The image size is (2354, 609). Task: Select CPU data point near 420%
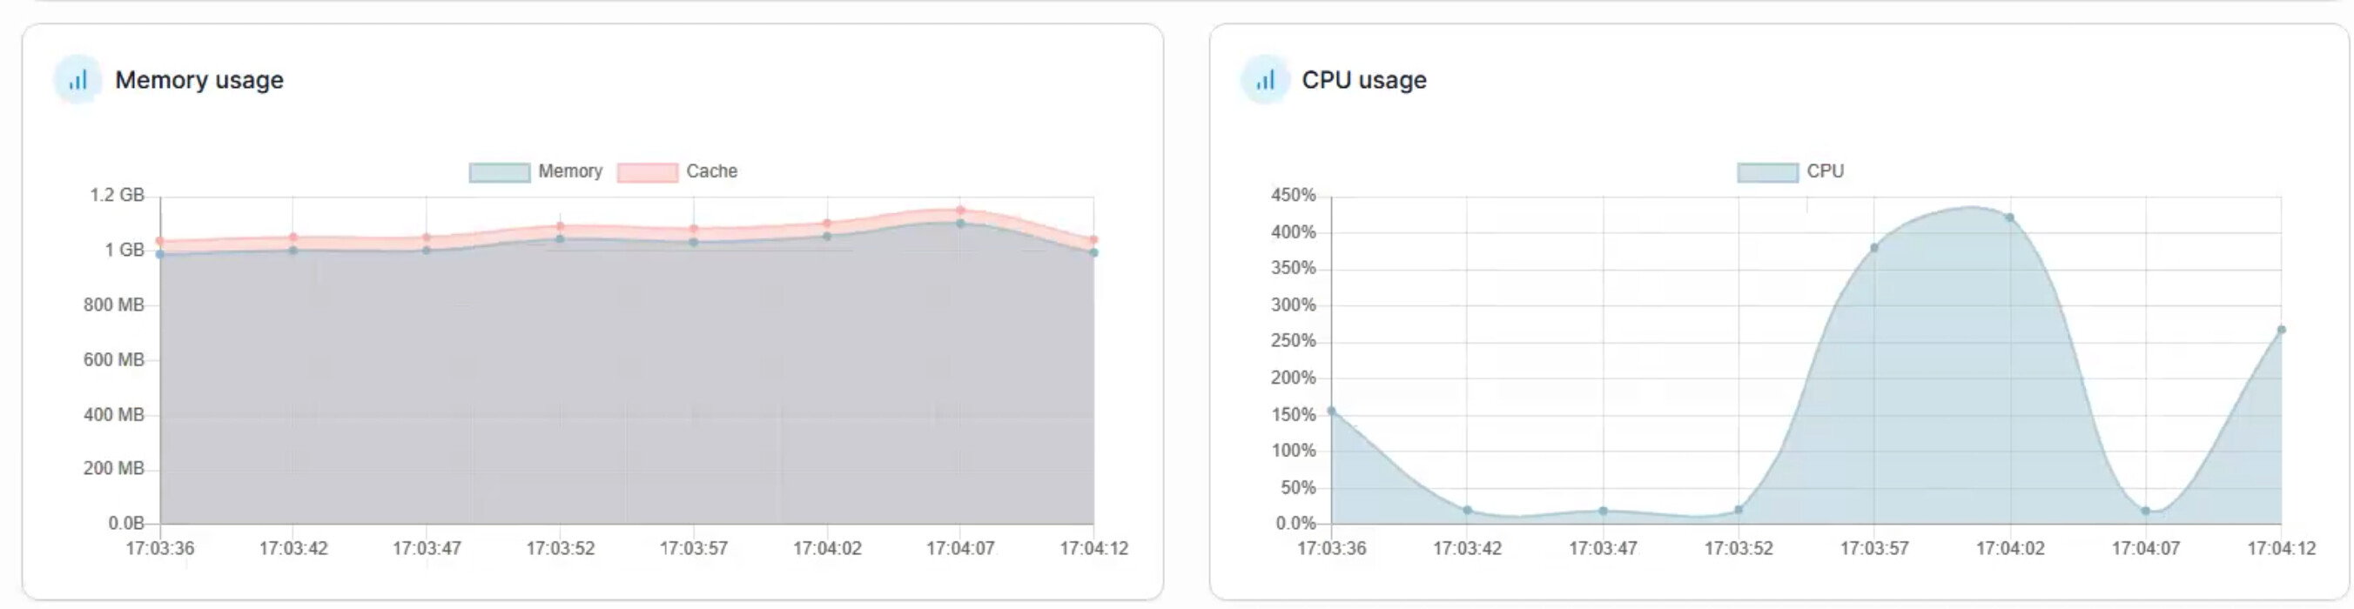click(2009, 217)
